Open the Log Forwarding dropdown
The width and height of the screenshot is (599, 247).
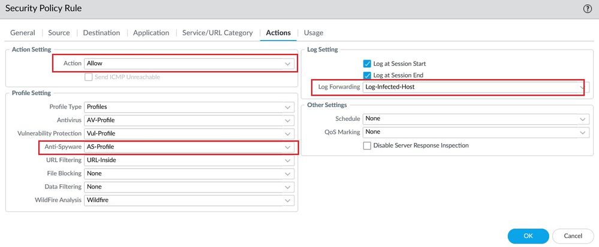point(475,87)
